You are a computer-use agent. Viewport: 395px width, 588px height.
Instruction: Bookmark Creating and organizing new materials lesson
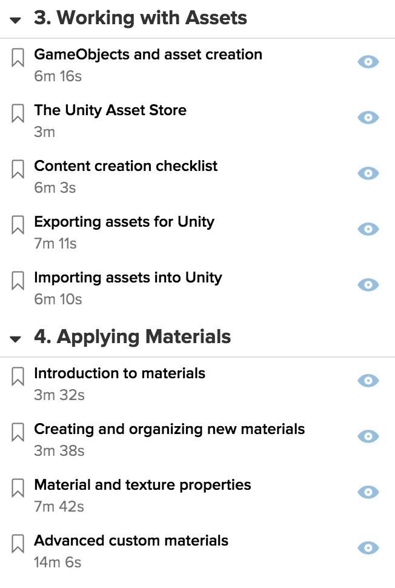pyautogui.click(x=18, y=432)
